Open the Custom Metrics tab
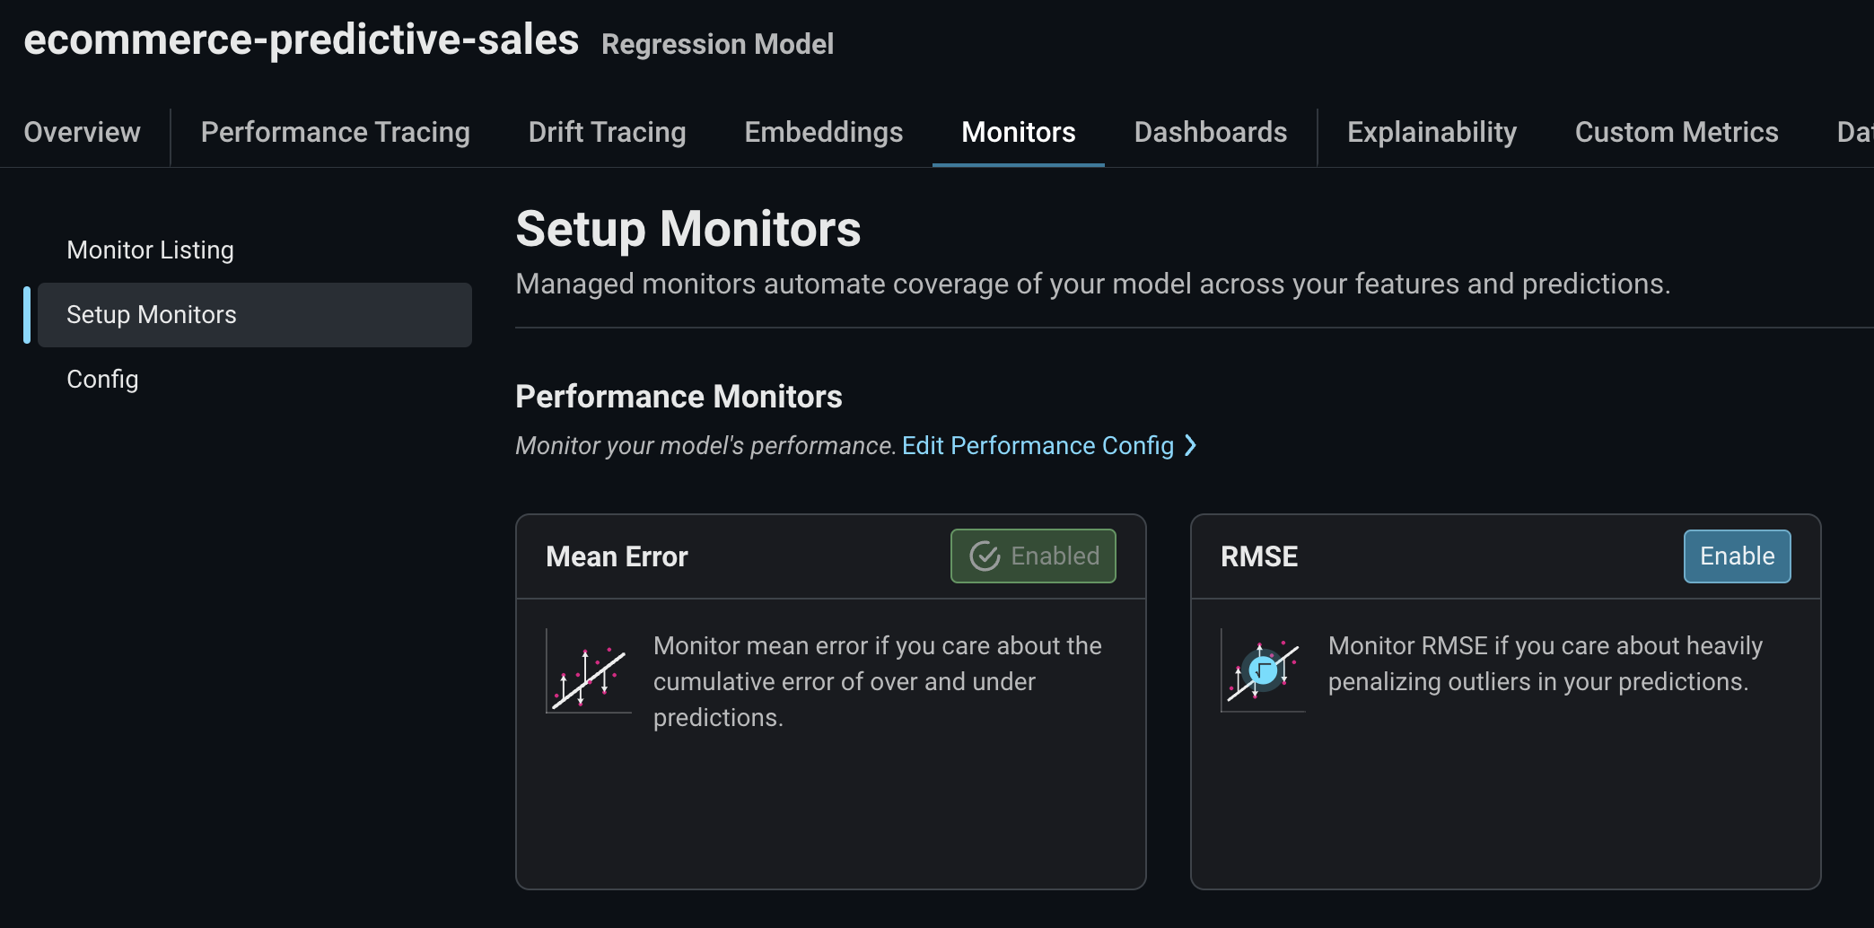 click(x=1676, y=132)
